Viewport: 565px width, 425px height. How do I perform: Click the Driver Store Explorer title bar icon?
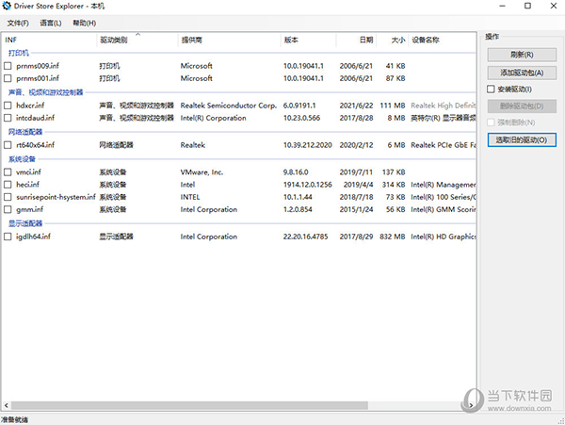point(8,8)
